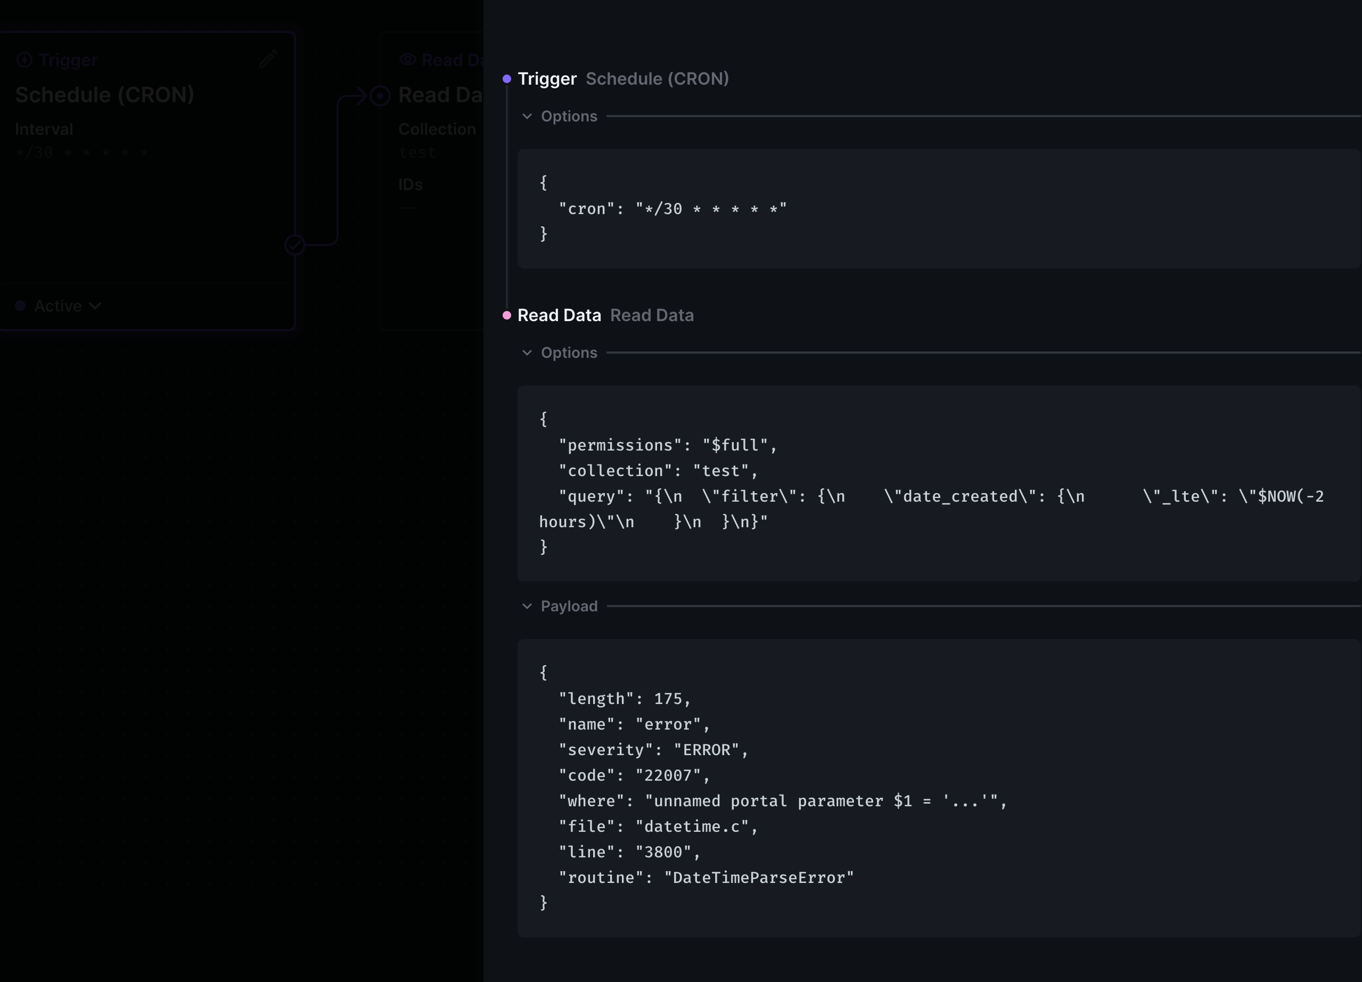Click the purple dot beside Trigger log entry

click(506, 78)
